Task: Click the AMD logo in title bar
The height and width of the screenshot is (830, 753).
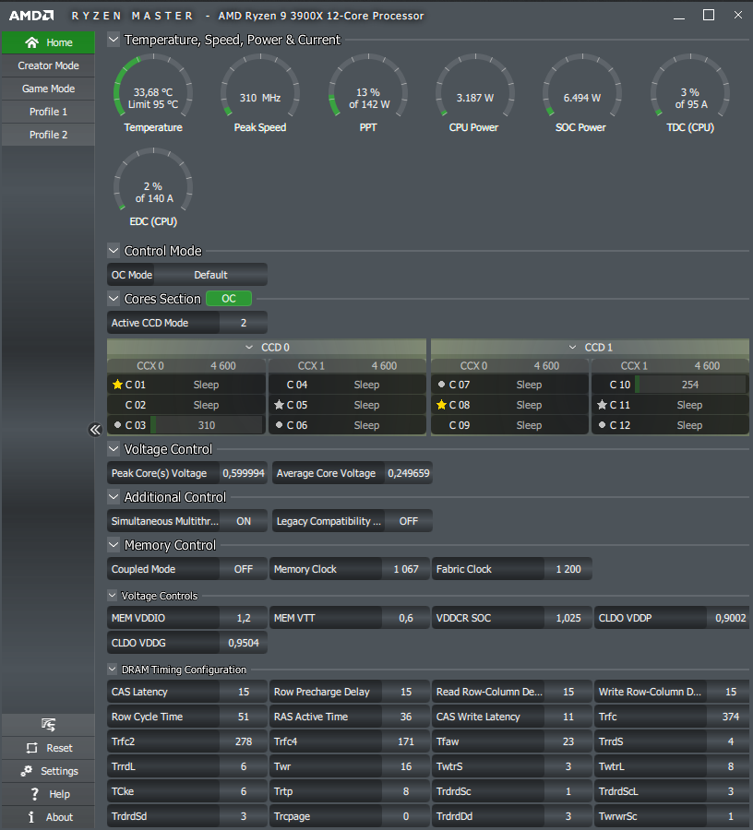Action: pos(31,16)
